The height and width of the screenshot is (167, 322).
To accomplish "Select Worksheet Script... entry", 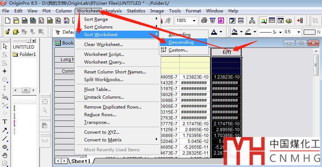I will point(118,54).
